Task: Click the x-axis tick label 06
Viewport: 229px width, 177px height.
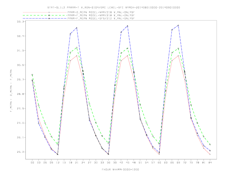Action: (x=45, y=163)
